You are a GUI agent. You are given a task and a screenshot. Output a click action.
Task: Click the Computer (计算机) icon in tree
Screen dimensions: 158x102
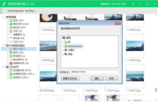coord(66,50)
